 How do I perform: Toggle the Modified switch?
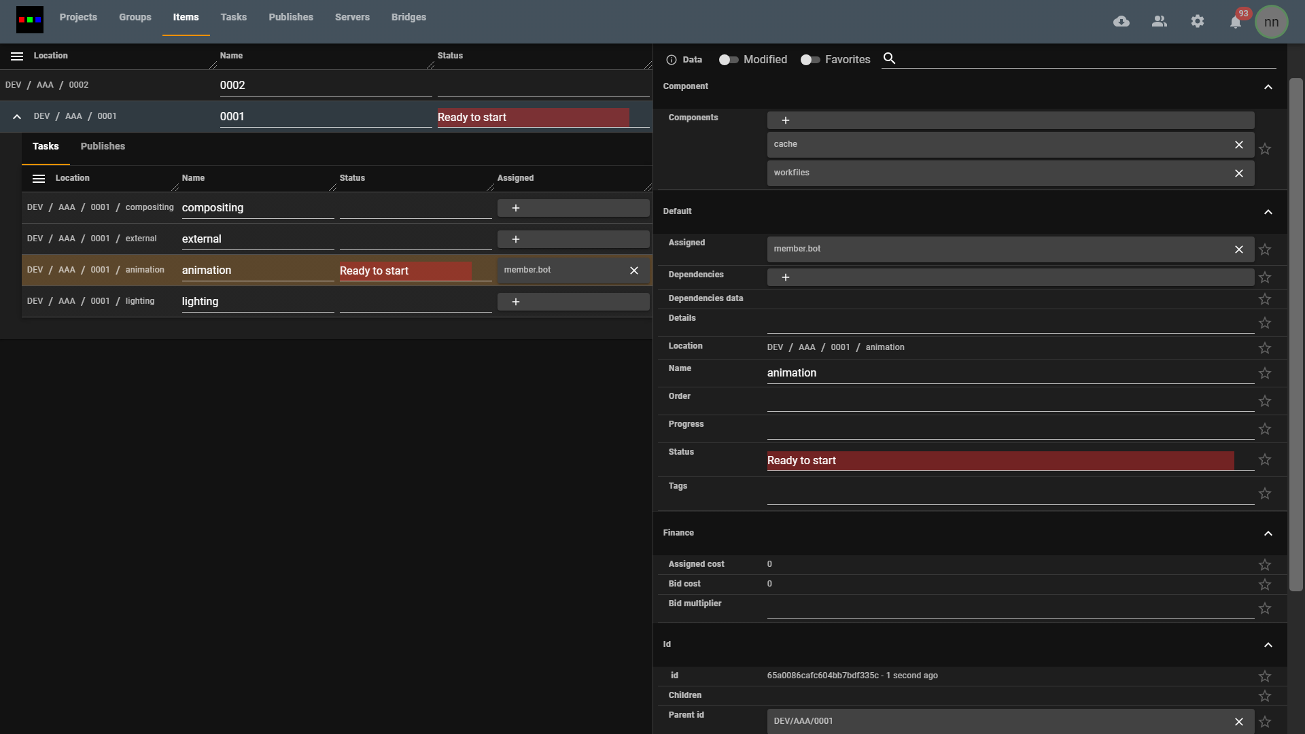[729, 60]
